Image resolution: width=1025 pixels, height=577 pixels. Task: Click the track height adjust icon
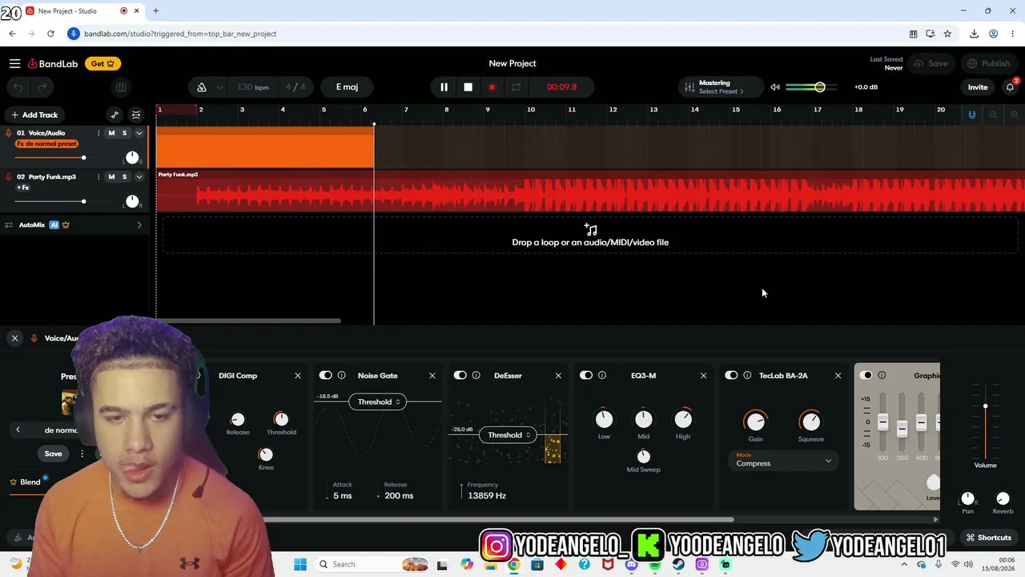[136, 115]
